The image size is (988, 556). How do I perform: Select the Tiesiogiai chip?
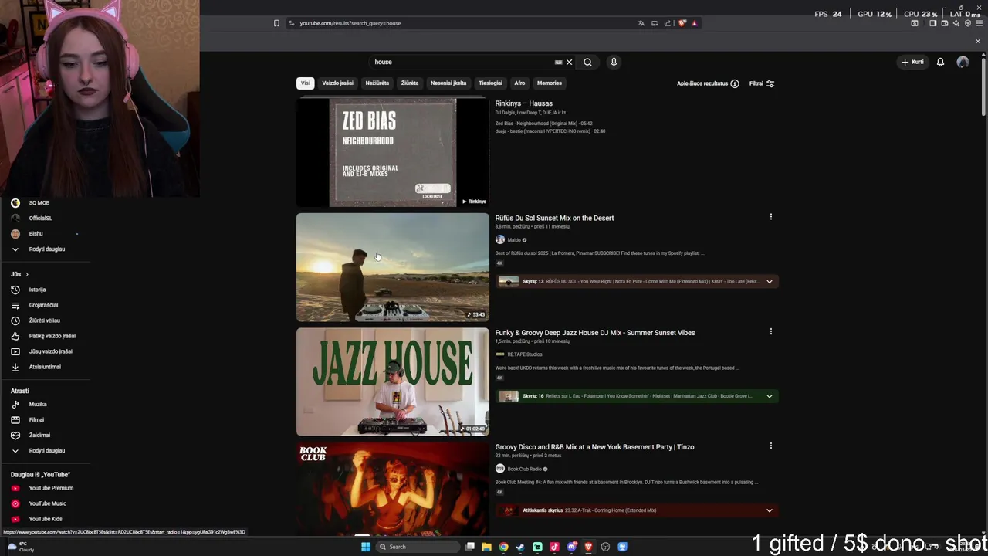coord(490,83)
